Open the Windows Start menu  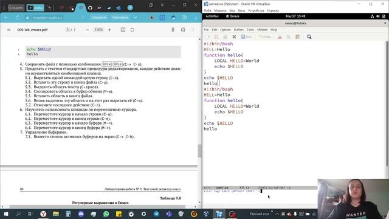coord(5,214)
